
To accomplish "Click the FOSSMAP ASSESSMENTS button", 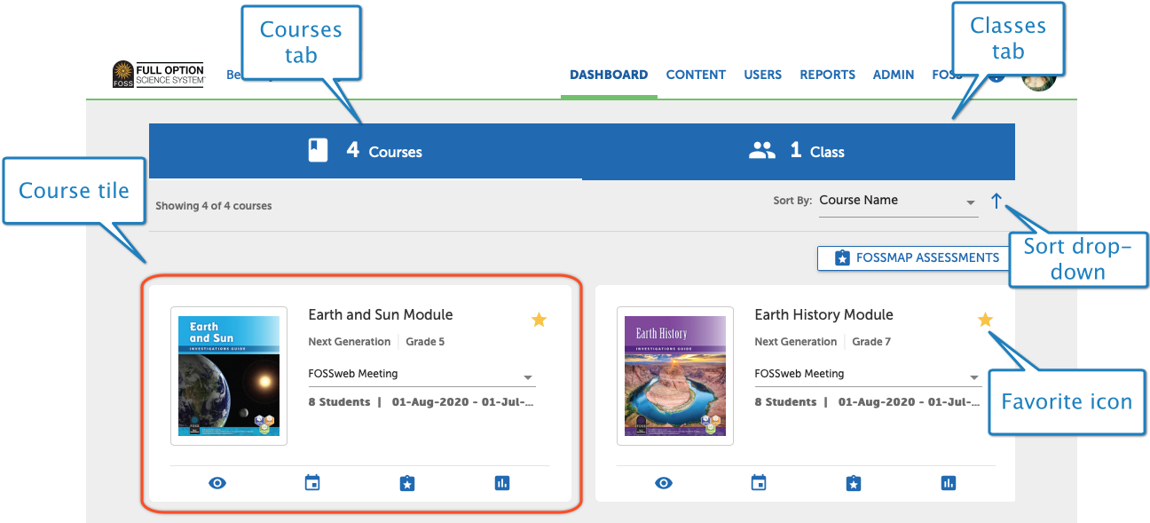I will (x=913, y=258).
